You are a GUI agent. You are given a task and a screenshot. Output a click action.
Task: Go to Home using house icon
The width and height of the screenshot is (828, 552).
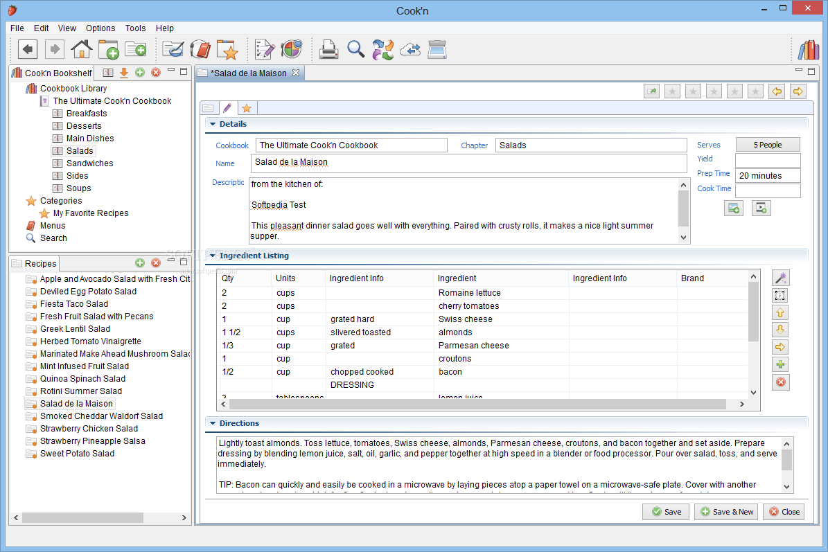click(x=81, y=50)
